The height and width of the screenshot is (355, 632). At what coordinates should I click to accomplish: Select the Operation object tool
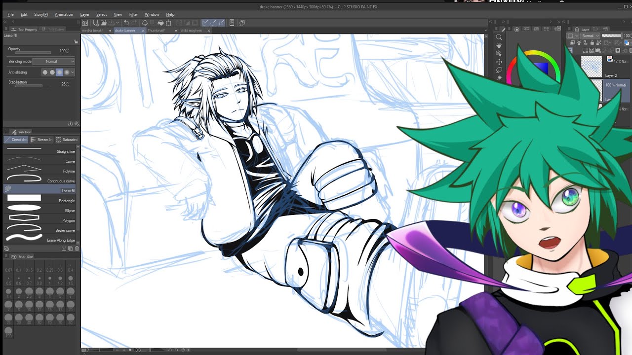click(499, 53)
